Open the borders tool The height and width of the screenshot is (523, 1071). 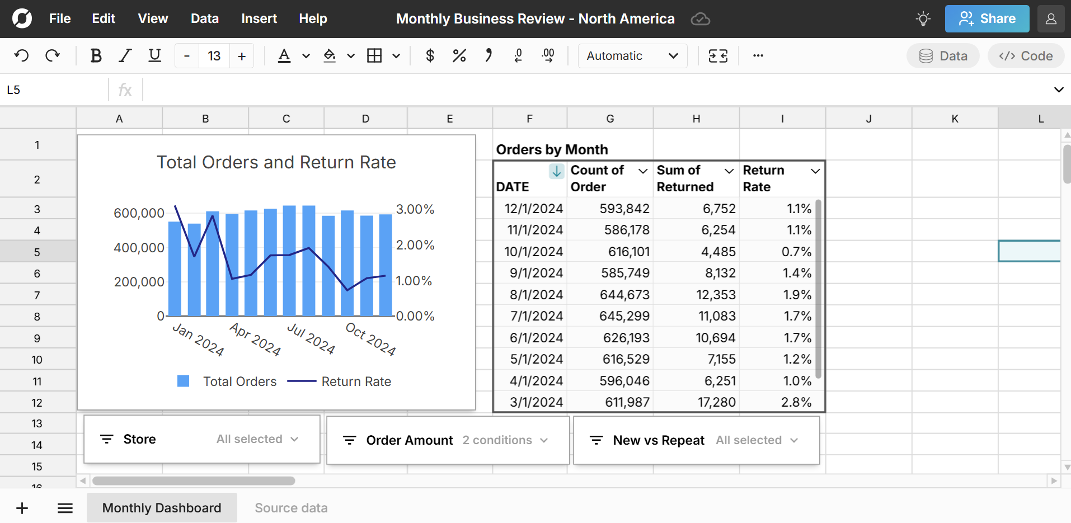pyautogui.click(x=375, y=55)
